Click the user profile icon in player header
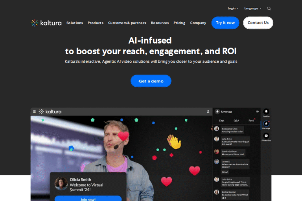The image size is (302, 201). coord(208,111)
